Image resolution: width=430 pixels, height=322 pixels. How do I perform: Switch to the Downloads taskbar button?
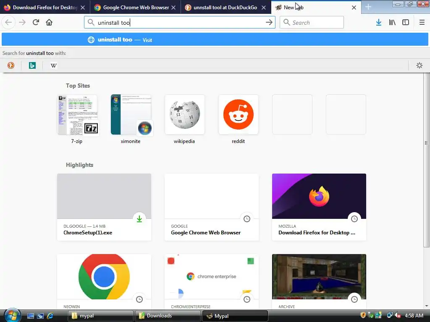(168, 316)
